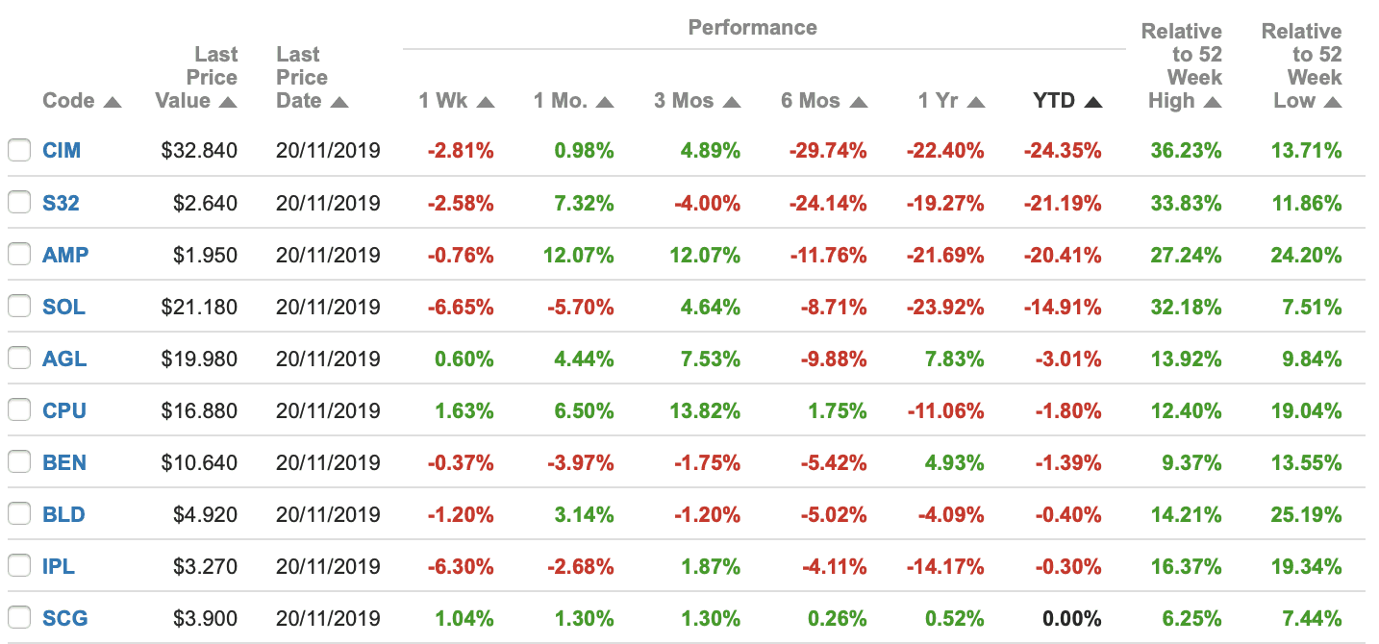The width and height of the screenshot is (1379, 644).
Task: Open the SOL stock link
Action: tap(63, 307)
